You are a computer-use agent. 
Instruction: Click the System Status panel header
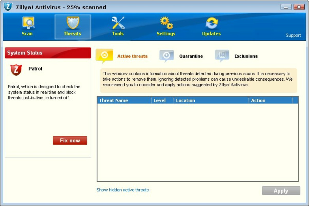[x=48, y=53]
